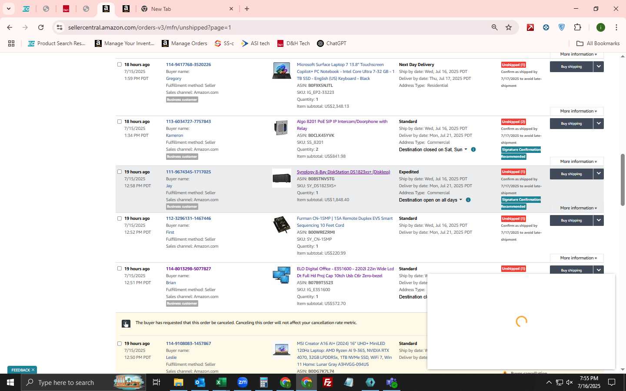Expand More information for the Surface Laptop order

[x=576, y=111]
